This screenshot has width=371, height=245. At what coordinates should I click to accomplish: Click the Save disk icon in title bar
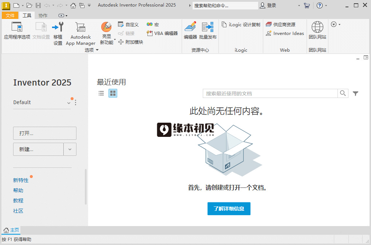tap(38, 5)
